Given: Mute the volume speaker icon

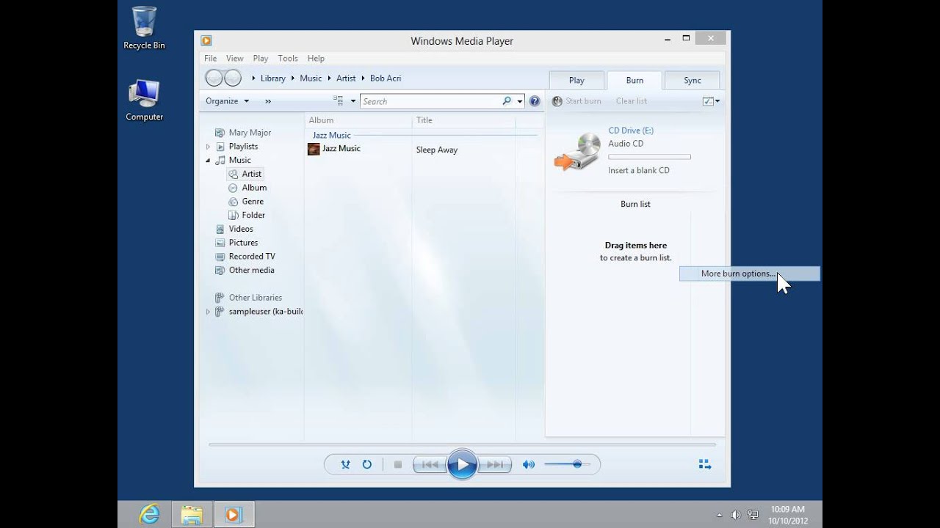Looking at the screenshot, I should coord(528,464).
